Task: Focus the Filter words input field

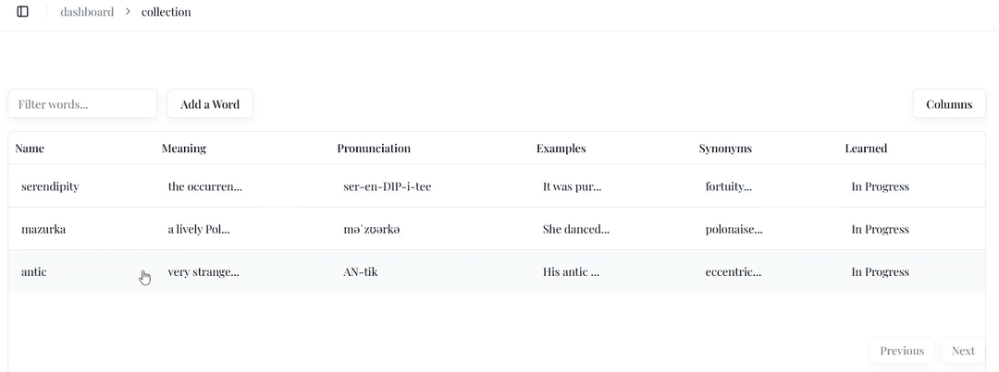Action: tap(82, 104)
